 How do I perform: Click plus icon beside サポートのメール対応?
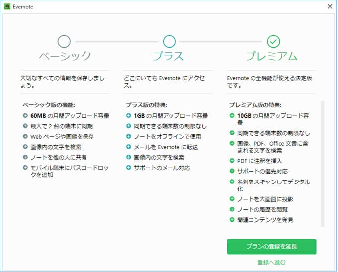click(x=128, y=168)
